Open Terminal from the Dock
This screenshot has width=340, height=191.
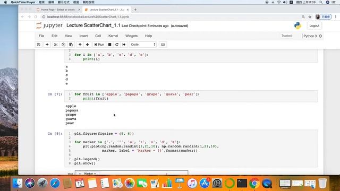pos(242,183)
